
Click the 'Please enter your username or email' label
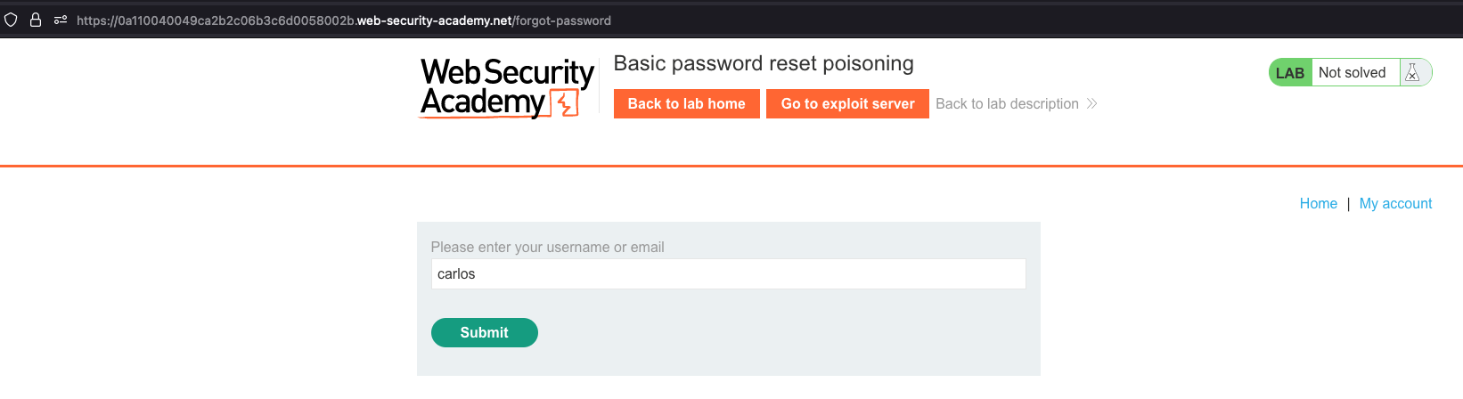pyautogui.click(x=547, y=248)
